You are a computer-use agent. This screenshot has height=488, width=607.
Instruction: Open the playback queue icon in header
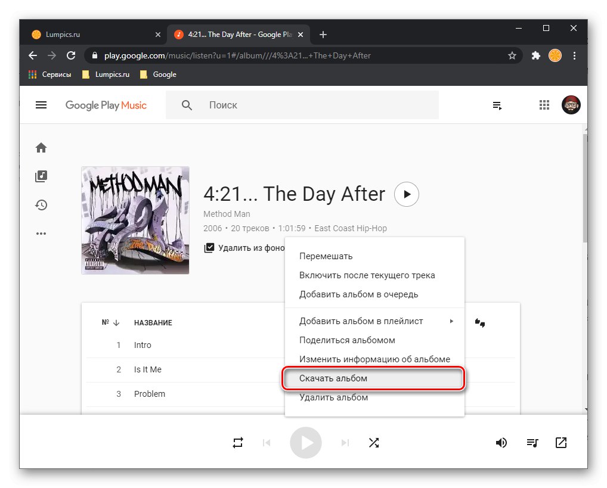click(x=497, y=105)
